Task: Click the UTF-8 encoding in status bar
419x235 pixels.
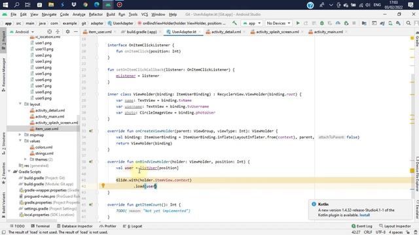Action: click(x=380, y=232)
